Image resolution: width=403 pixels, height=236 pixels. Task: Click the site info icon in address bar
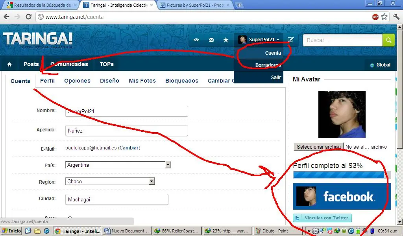pos(41,17)
